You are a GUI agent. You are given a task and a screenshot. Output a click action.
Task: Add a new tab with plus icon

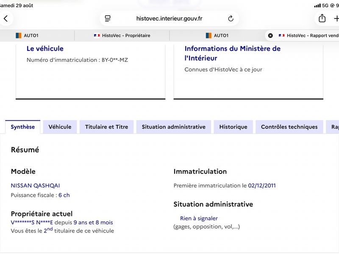pyautogui.click(x=336, y=19)
